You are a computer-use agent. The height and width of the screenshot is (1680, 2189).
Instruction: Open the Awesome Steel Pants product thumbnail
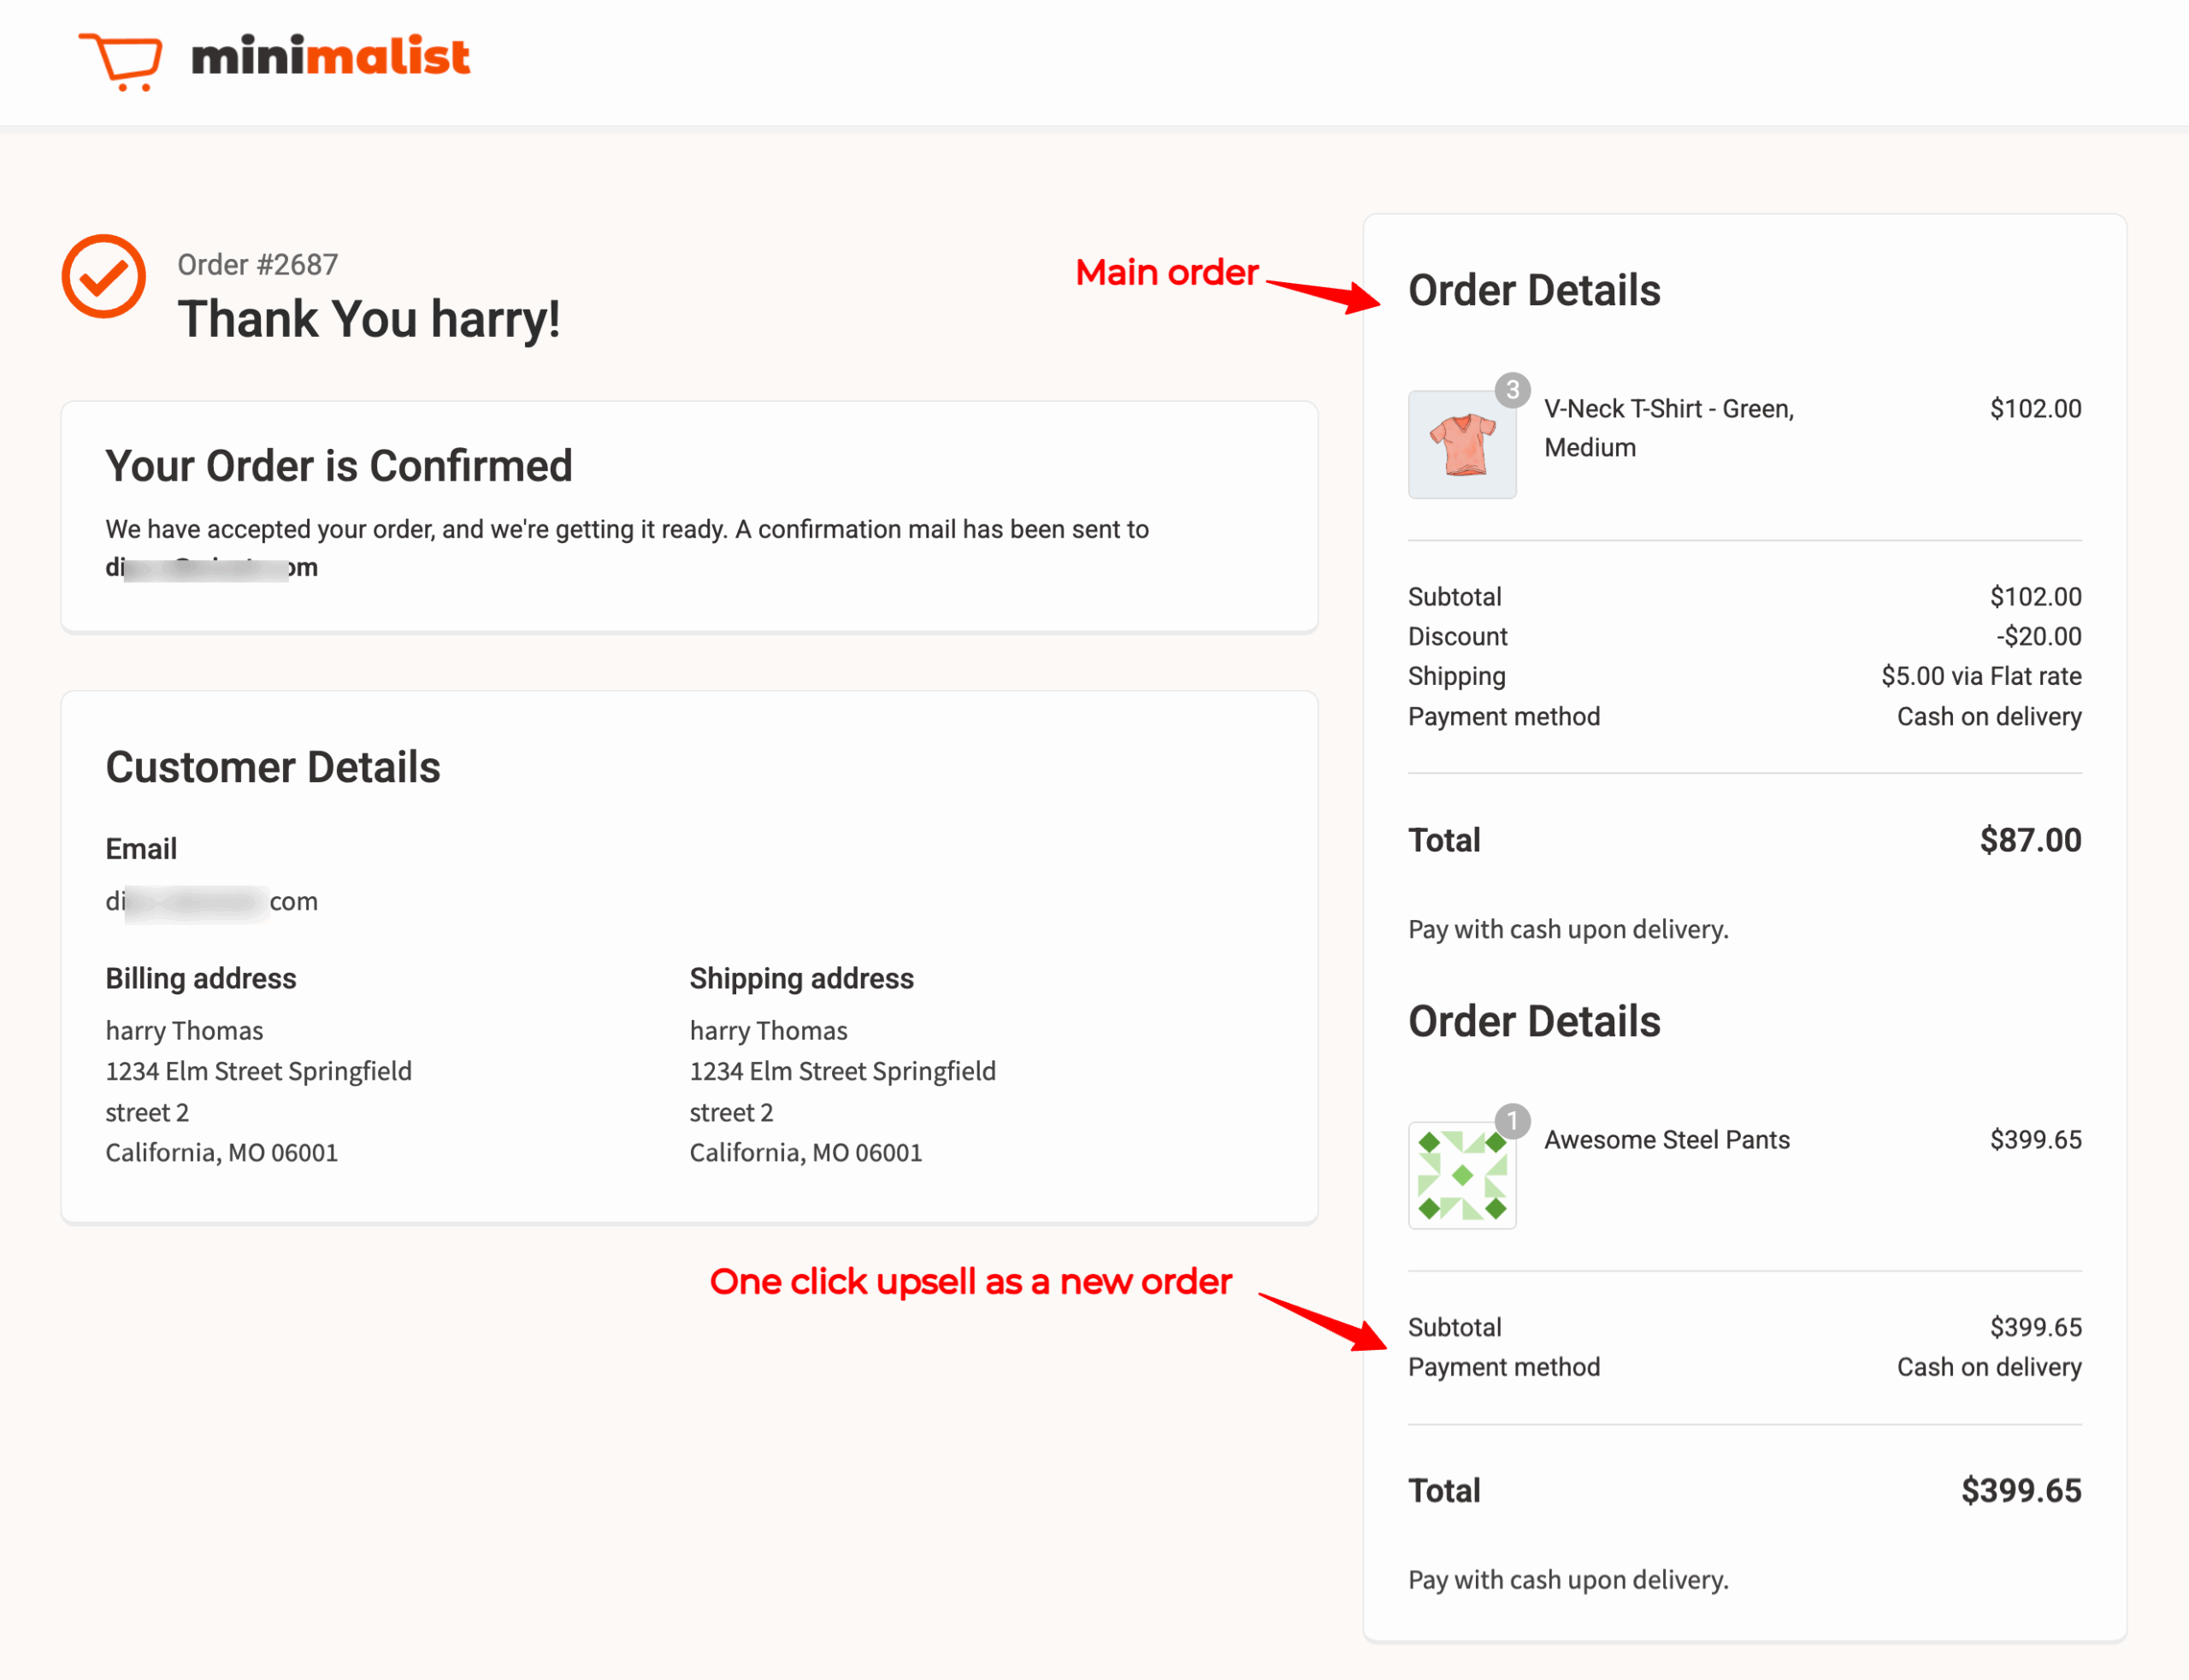tap(1461, 1174)
